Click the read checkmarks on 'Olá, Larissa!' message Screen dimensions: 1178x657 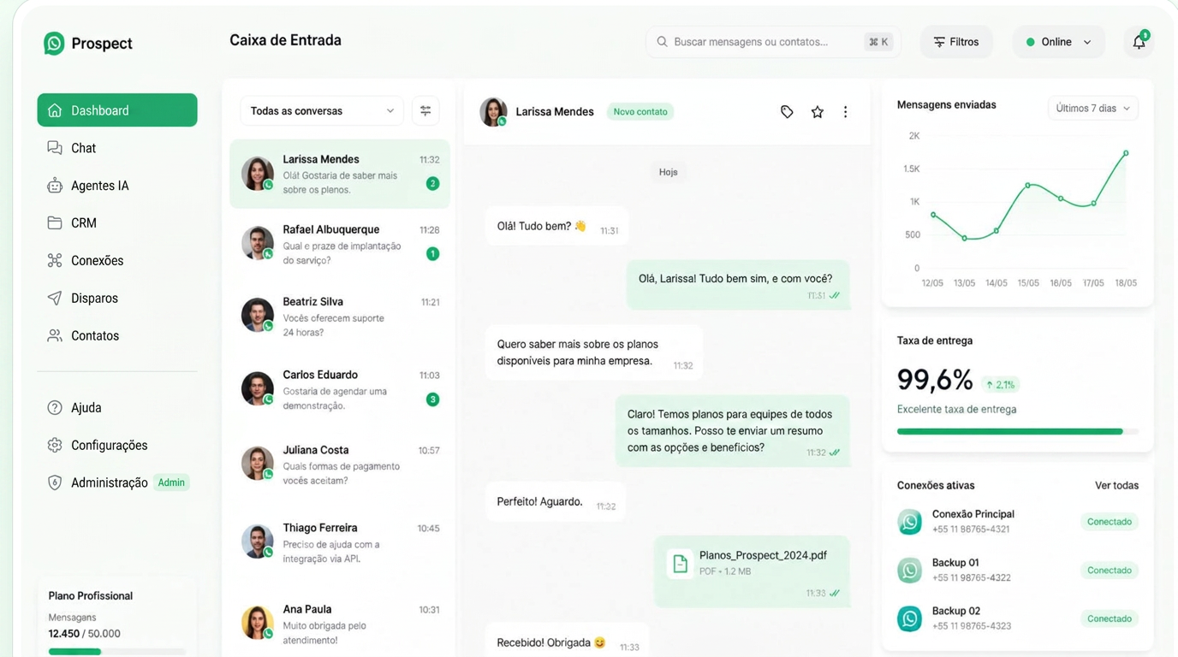(x=834, y=296)
